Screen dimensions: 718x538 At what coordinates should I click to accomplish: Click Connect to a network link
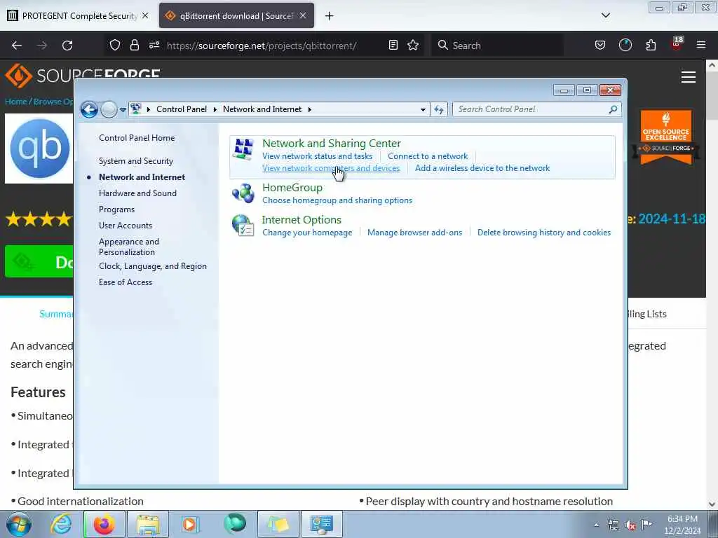coord(428,156)
